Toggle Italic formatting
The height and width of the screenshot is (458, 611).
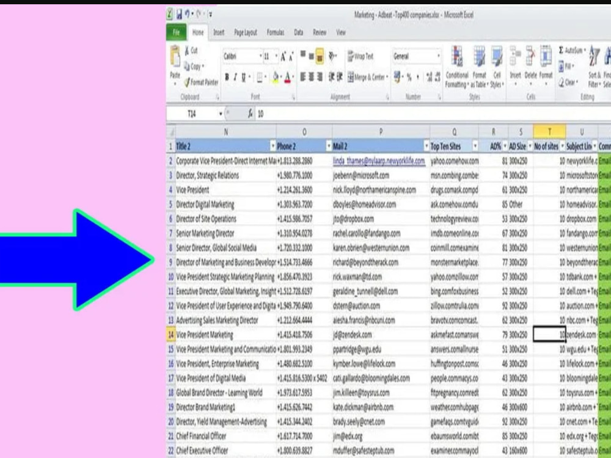pos(235,78)
